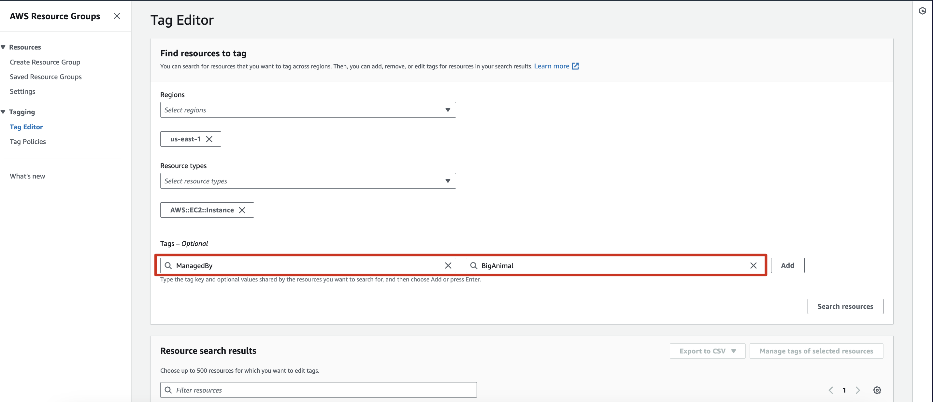Click the Learn more link
Viewport: 933px width, 402px height.
coord(551,66)
